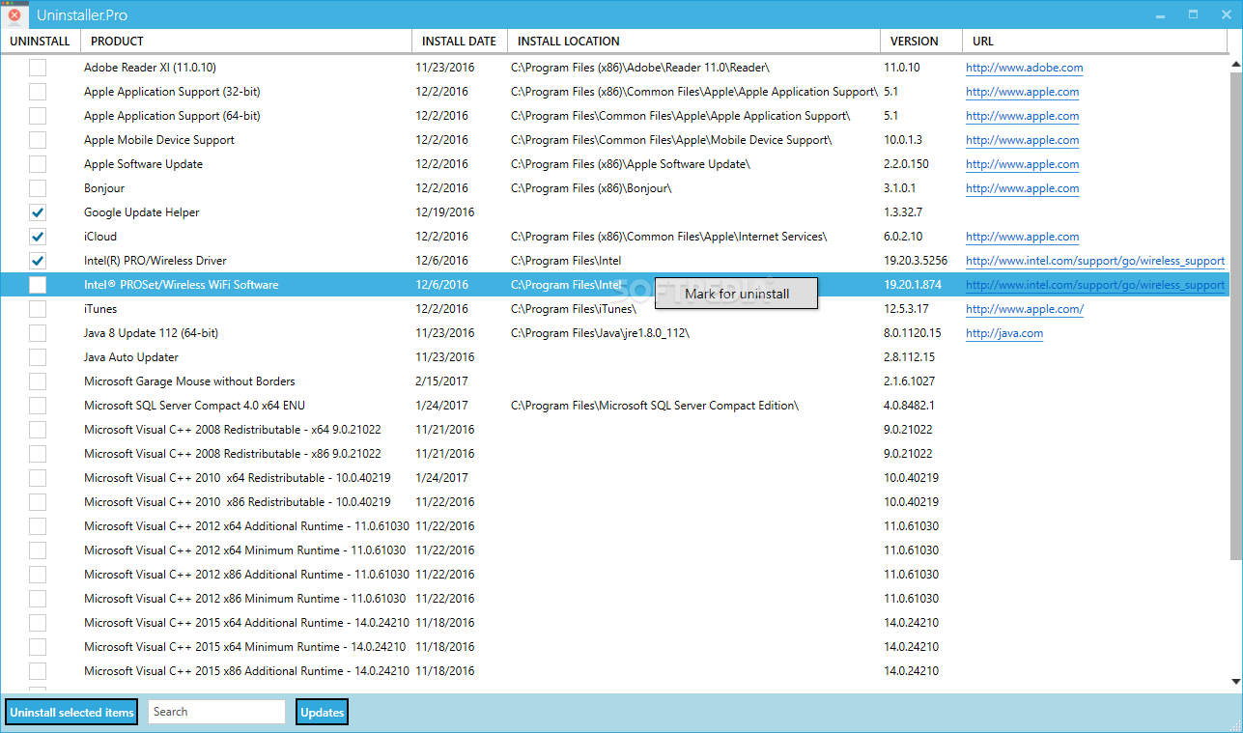The image size is (1243, 733).
Task: Select Visual C++ 2012 x64 Additional Runtime row
Action: click(614, 526)
